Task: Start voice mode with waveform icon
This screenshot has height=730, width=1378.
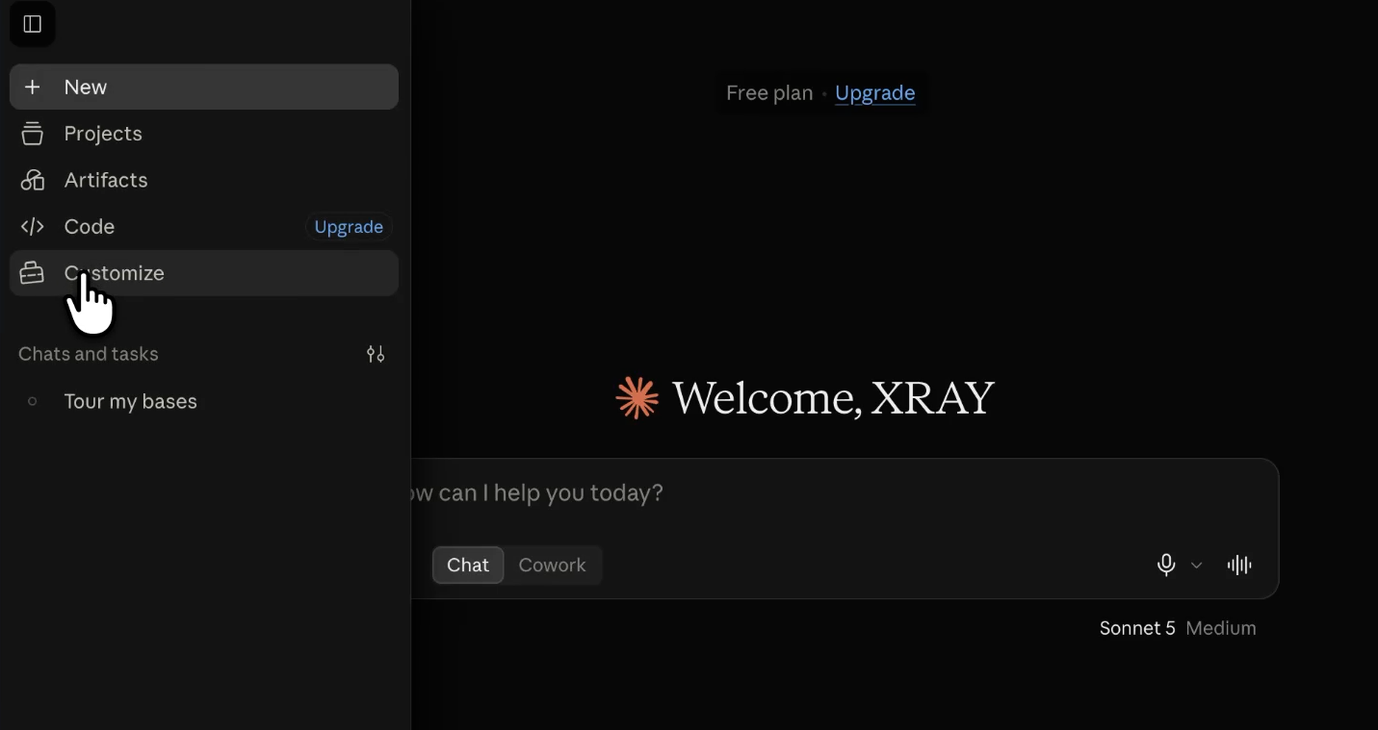Action: click(1239, 565)
